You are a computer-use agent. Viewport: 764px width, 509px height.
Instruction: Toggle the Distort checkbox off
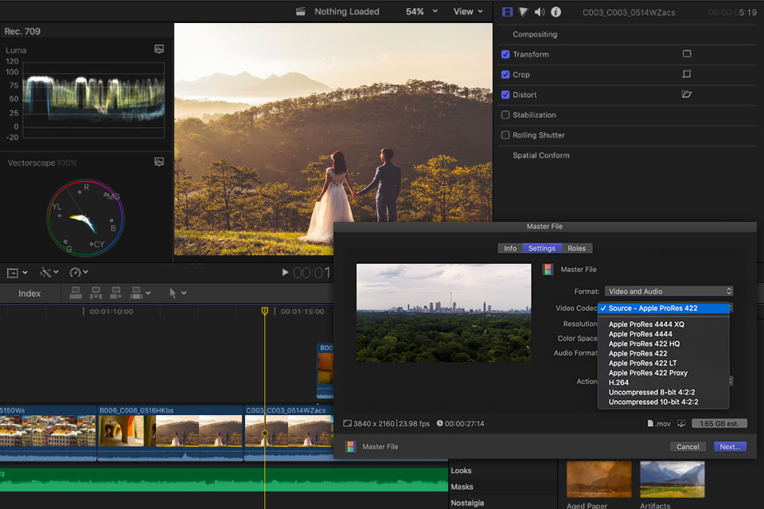[505, 95]
